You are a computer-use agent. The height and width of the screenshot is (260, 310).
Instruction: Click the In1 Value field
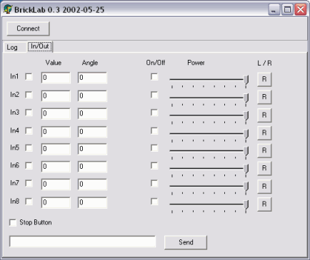click(56, 78)
